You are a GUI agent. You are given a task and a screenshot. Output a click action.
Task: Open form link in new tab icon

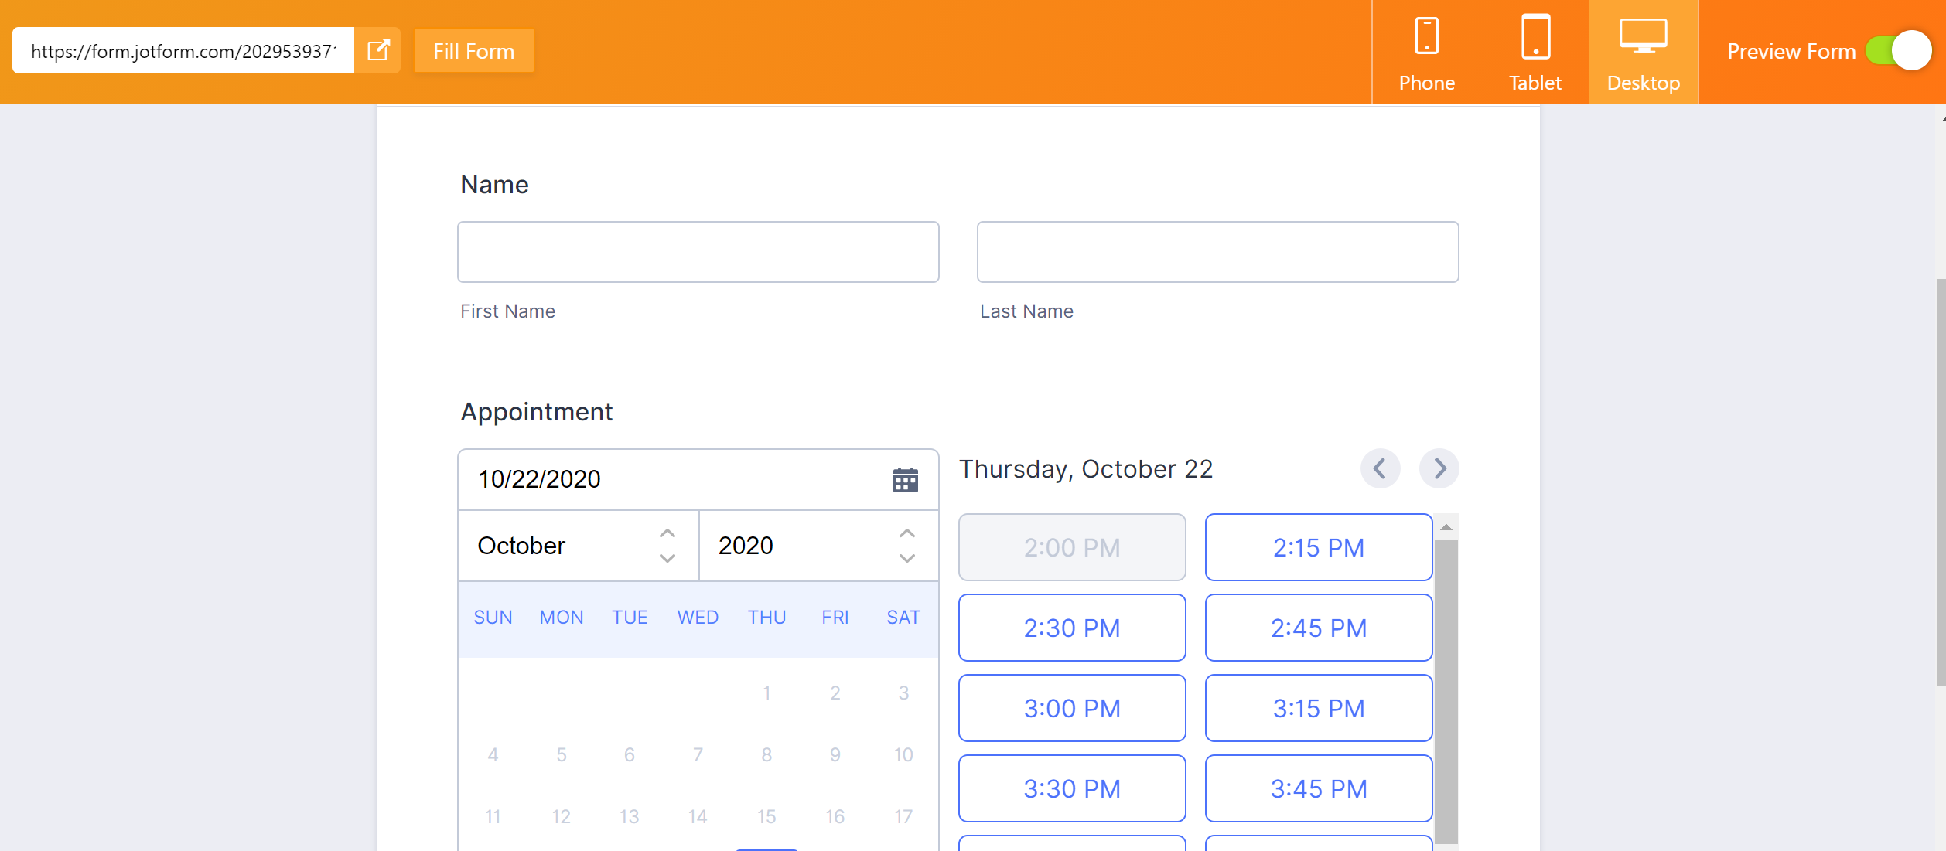378,51
